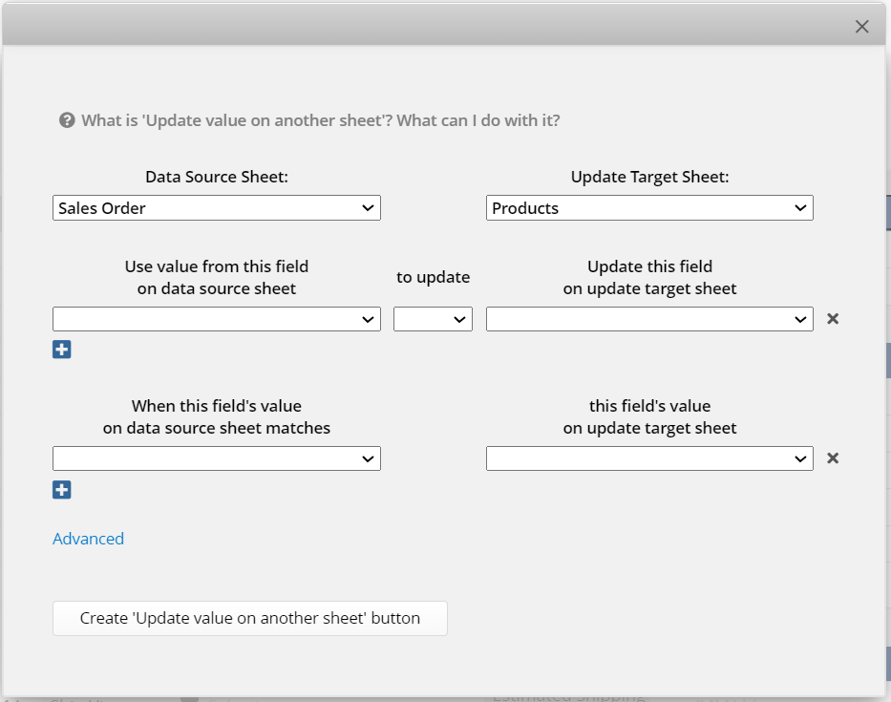Add another update field row with the plus icon

[62, 350]
